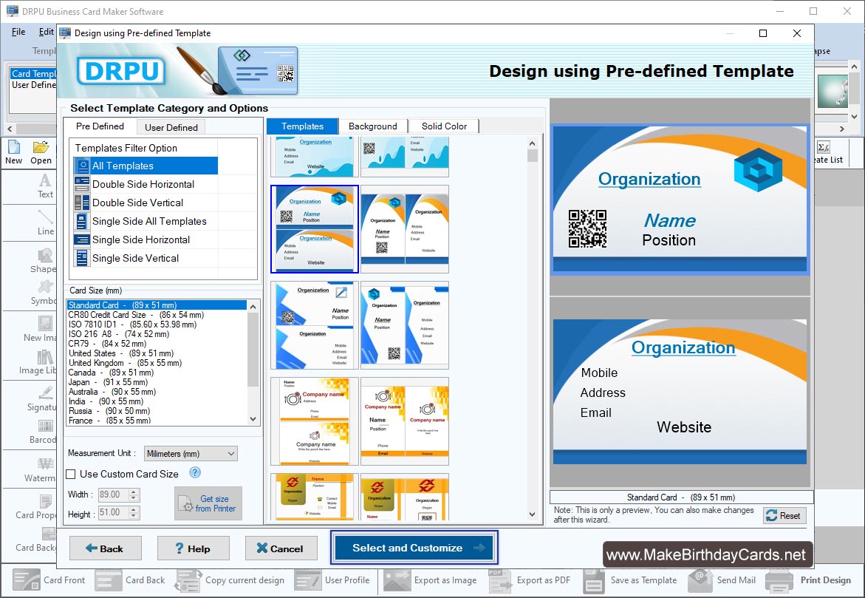Click the card size list scroll-down arrow
Image resolution: width=865 pixels, height=598 pixels.
(253, 419)
